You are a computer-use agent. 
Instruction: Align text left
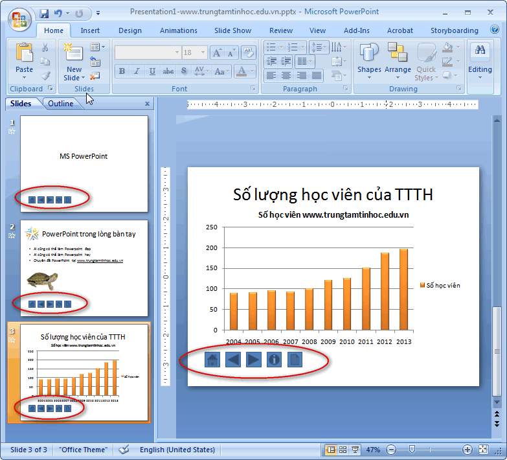(271, 76)
